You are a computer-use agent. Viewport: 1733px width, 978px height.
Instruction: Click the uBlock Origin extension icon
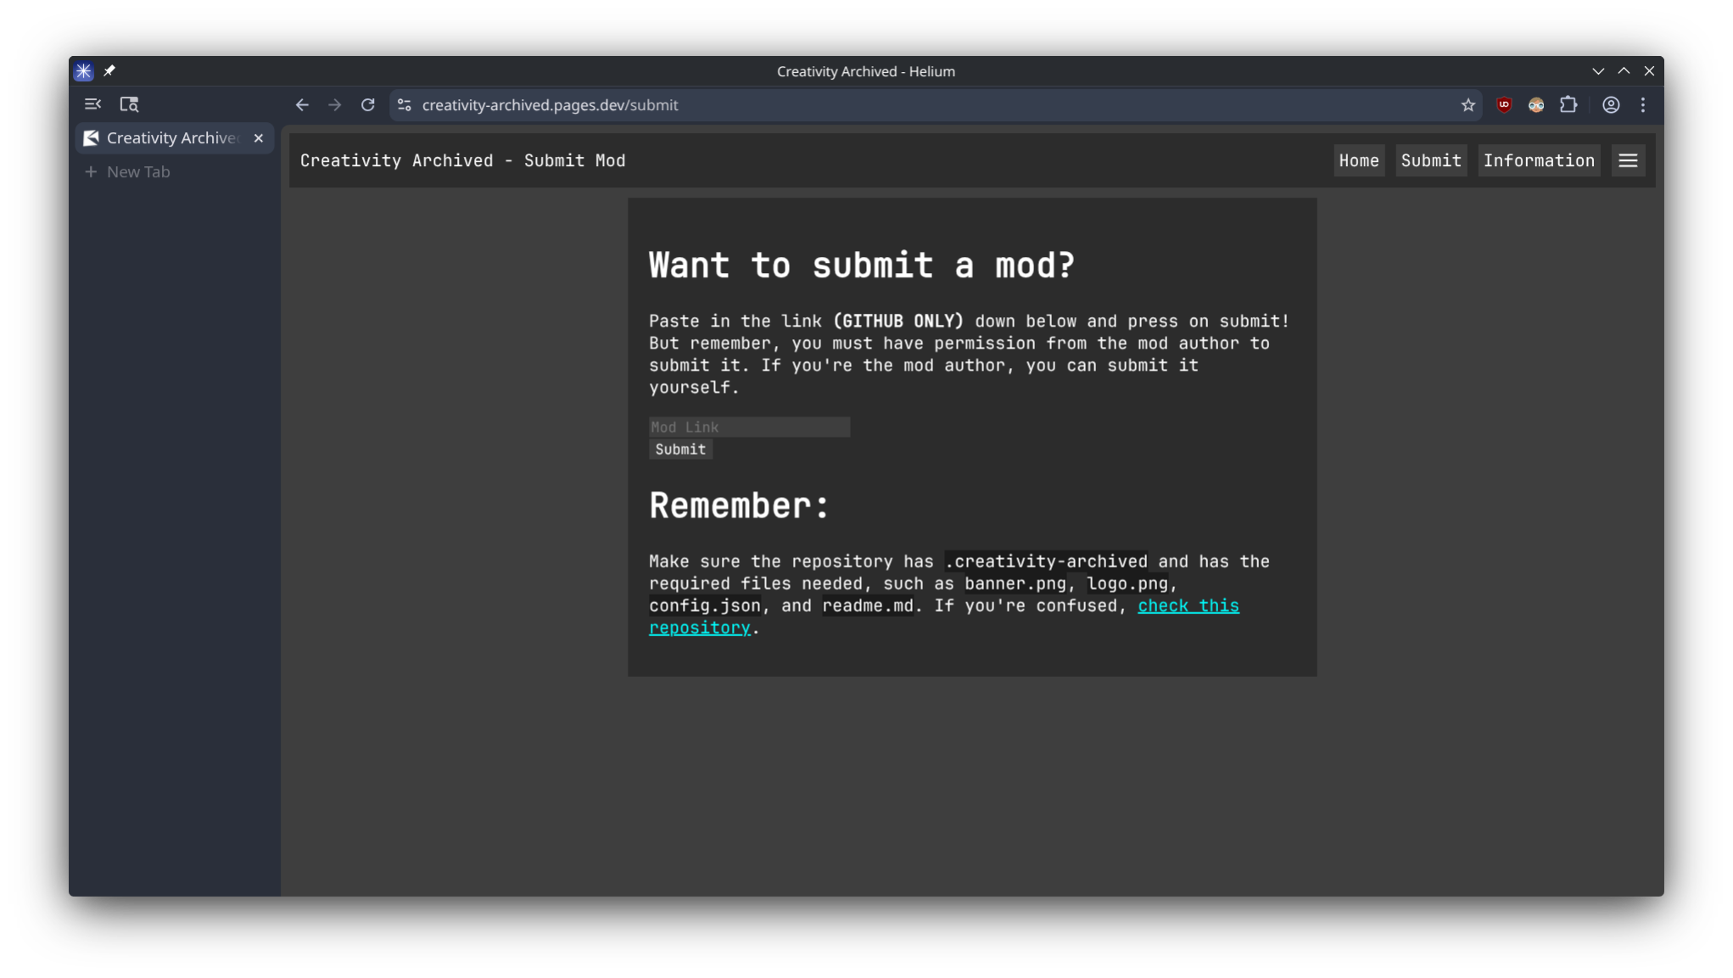(x=1504, y=104)
